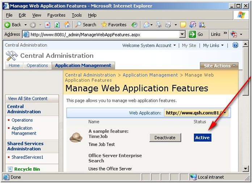Click the Active status label

(x=202, y=138)
